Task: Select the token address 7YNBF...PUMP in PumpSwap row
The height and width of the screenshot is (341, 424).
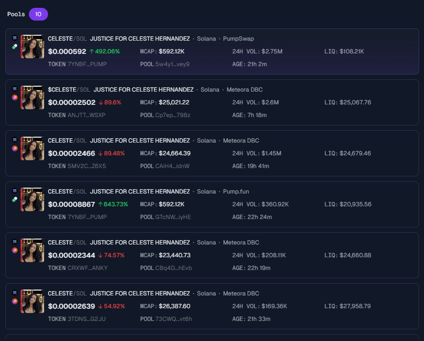Action: [x=87, y=64]
